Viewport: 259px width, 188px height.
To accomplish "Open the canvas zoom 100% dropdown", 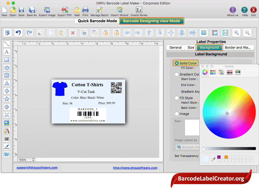I will (26, 160).
